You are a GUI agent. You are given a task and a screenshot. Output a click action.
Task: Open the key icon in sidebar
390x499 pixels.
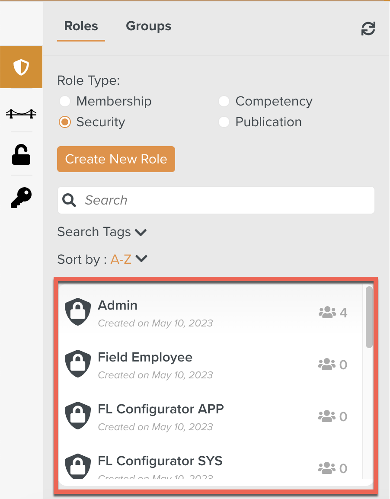[x=21, y=198]
